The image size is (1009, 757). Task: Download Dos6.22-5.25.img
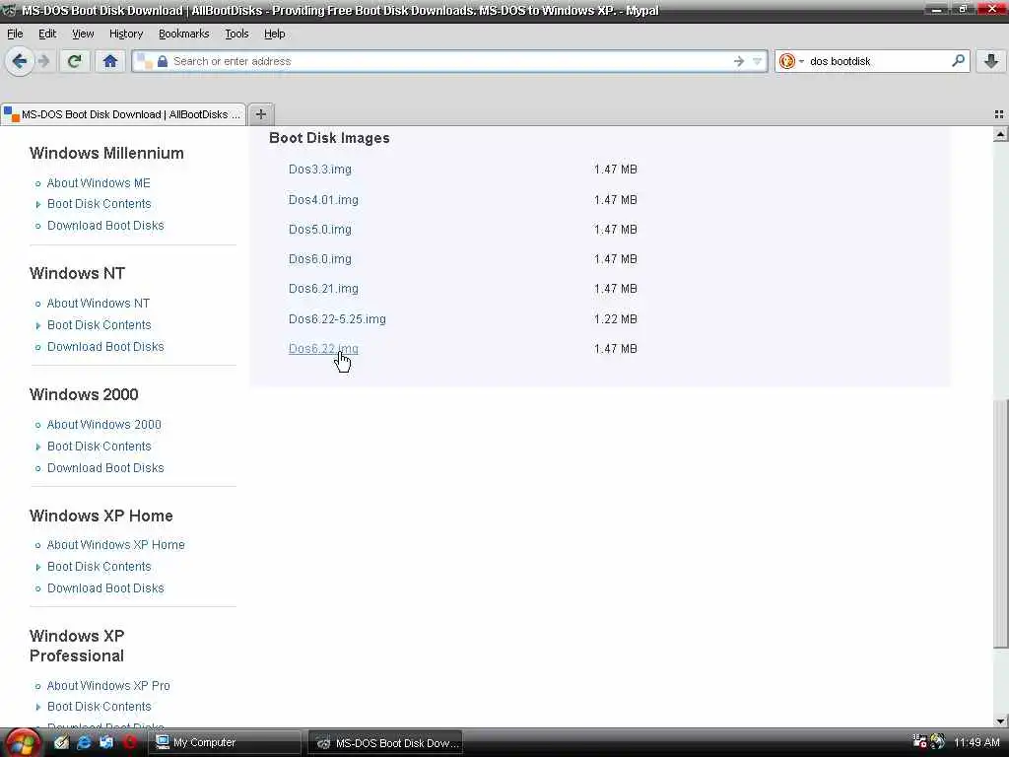point(337,318)
